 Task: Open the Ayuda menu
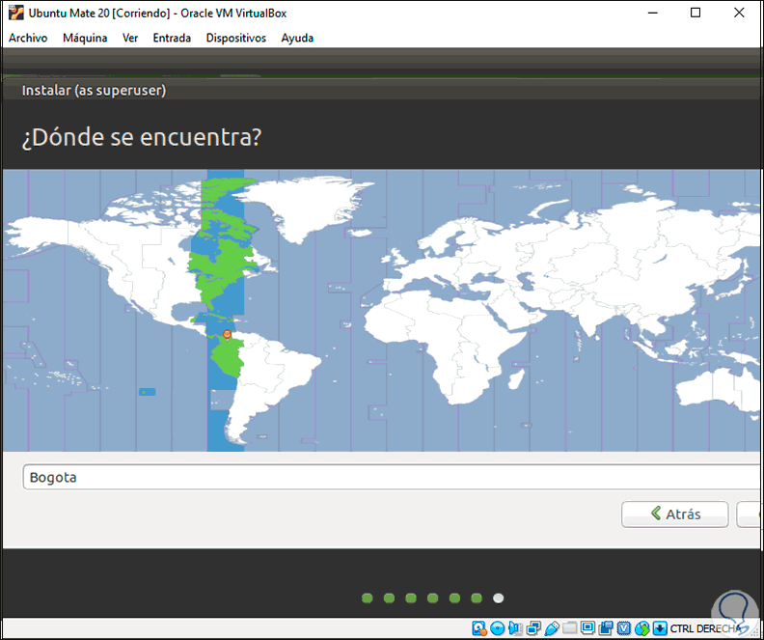[x=297, y=38]
